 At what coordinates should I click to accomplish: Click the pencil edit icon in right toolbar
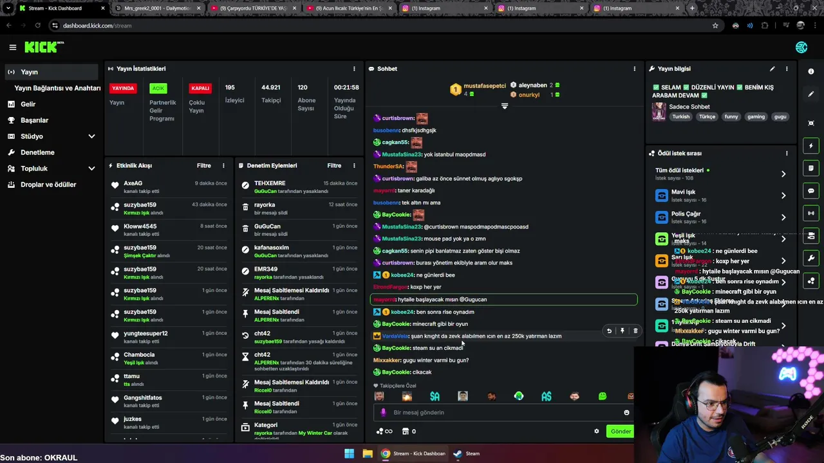point(811,94)
